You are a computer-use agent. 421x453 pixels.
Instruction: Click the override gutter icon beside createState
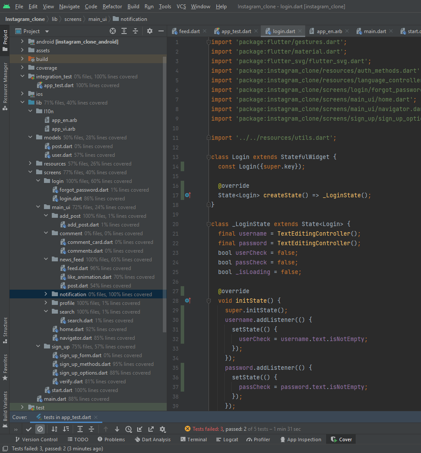pos(188,195)
